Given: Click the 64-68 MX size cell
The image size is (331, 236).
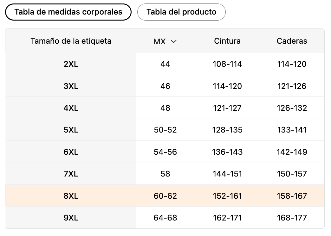Looking at the screenshot, I should [165, 218].
